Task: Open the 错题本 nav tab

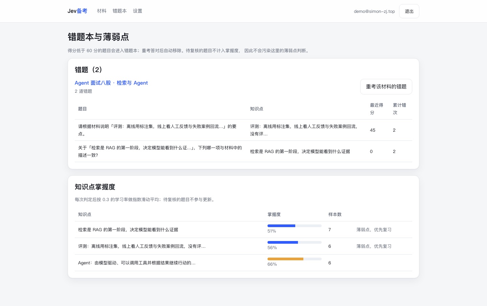Action: click(119, 11)
